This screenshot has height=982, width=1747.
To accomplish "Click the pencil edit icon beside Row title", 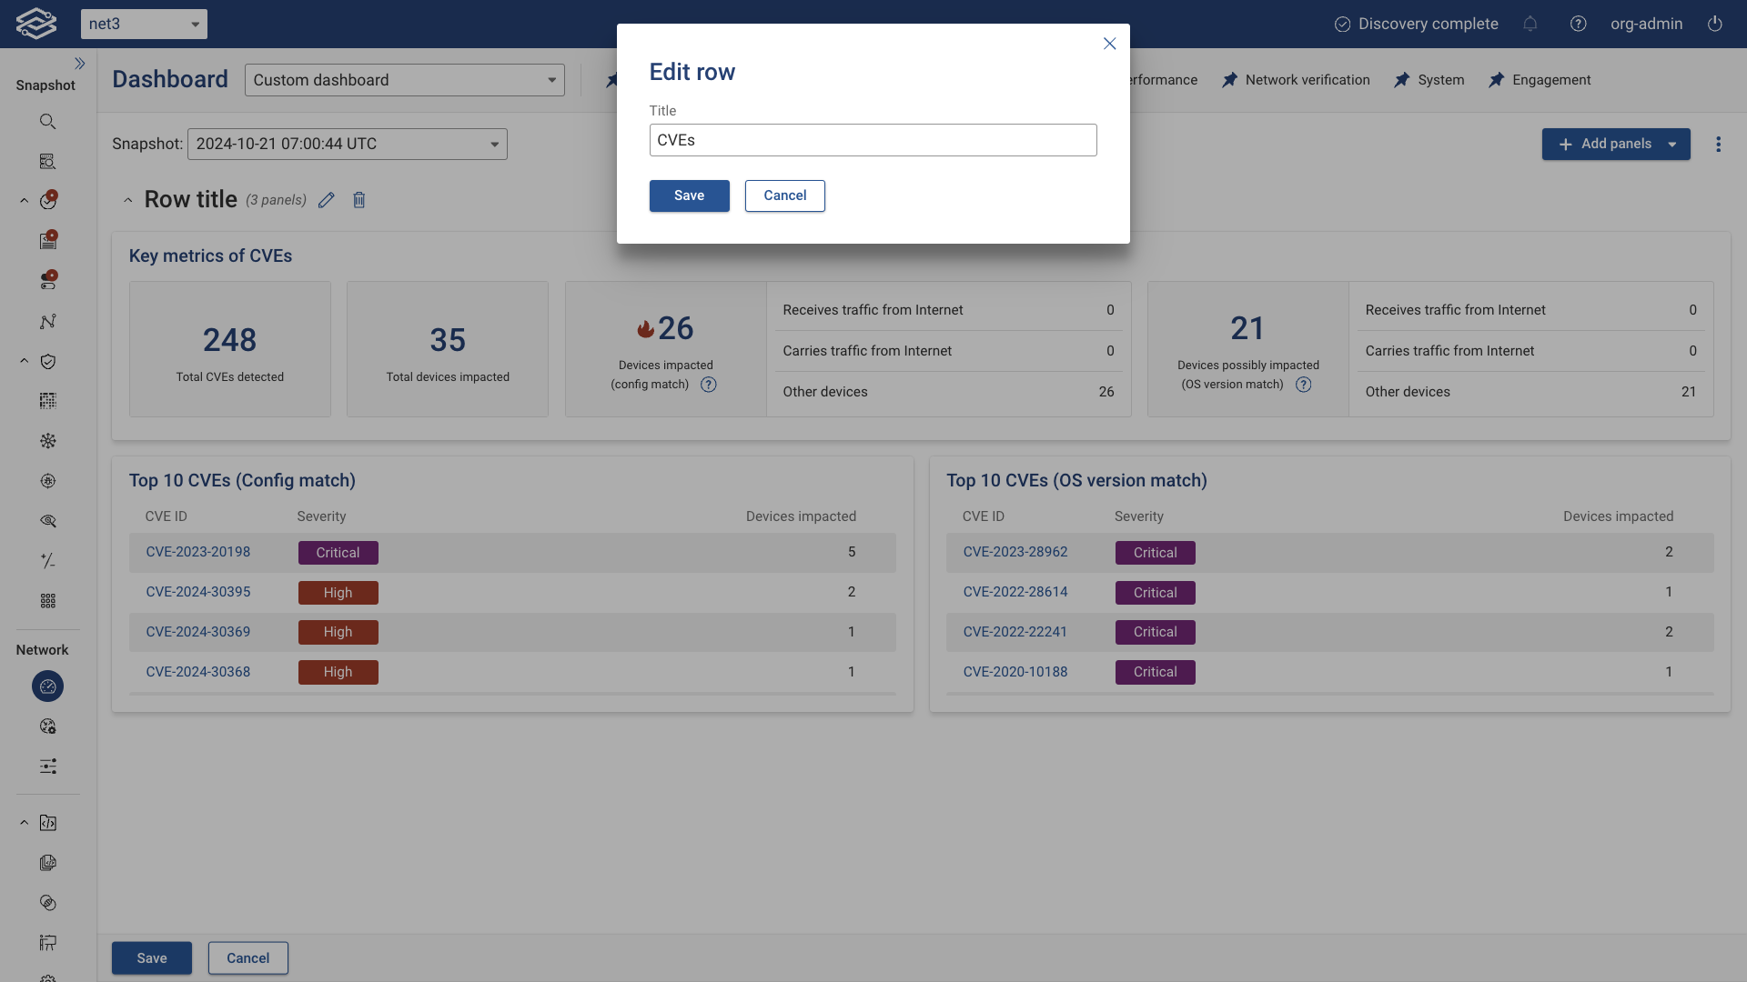I will click(x=327, y=200).
